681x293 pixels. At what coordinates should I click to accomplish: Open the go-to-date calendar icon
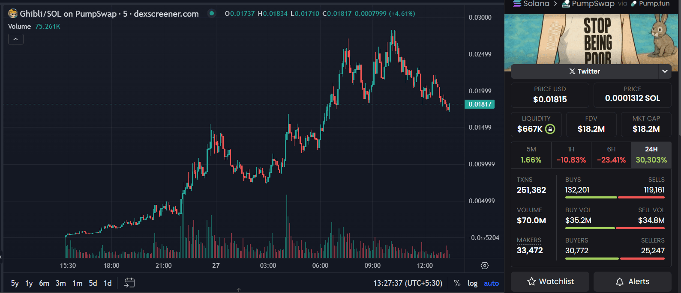[x=129, y=283]
